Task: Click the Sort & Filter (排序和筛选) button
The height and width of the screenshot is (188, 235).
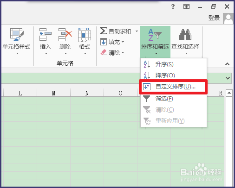Action: 155,42
